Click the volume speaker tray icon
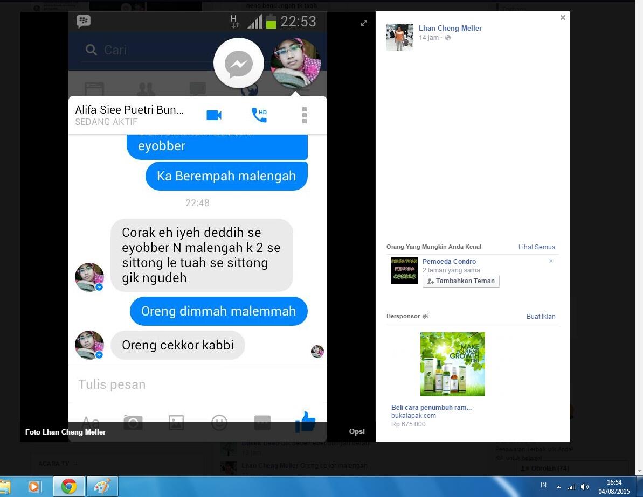The width and height of the screenshot is (643, 497). click(585, 487)
